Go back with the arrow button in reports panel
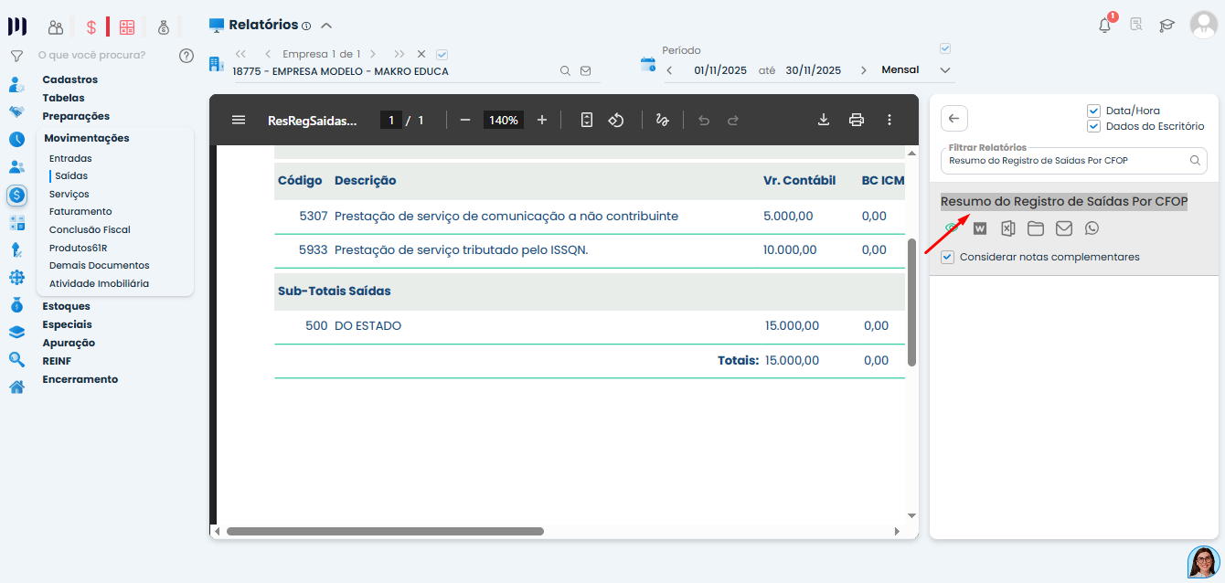This screenshot has width=1225, height=583. pos(953,118)
